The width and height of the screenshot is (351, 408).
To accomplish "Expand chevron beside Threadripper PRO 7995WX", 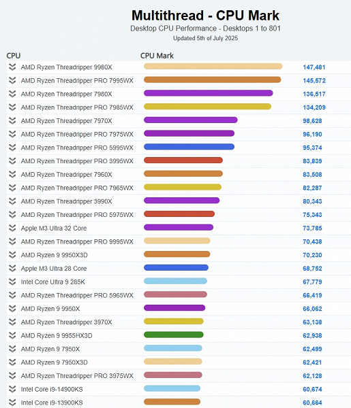I will pyautogui.click(x=12, y=80).
